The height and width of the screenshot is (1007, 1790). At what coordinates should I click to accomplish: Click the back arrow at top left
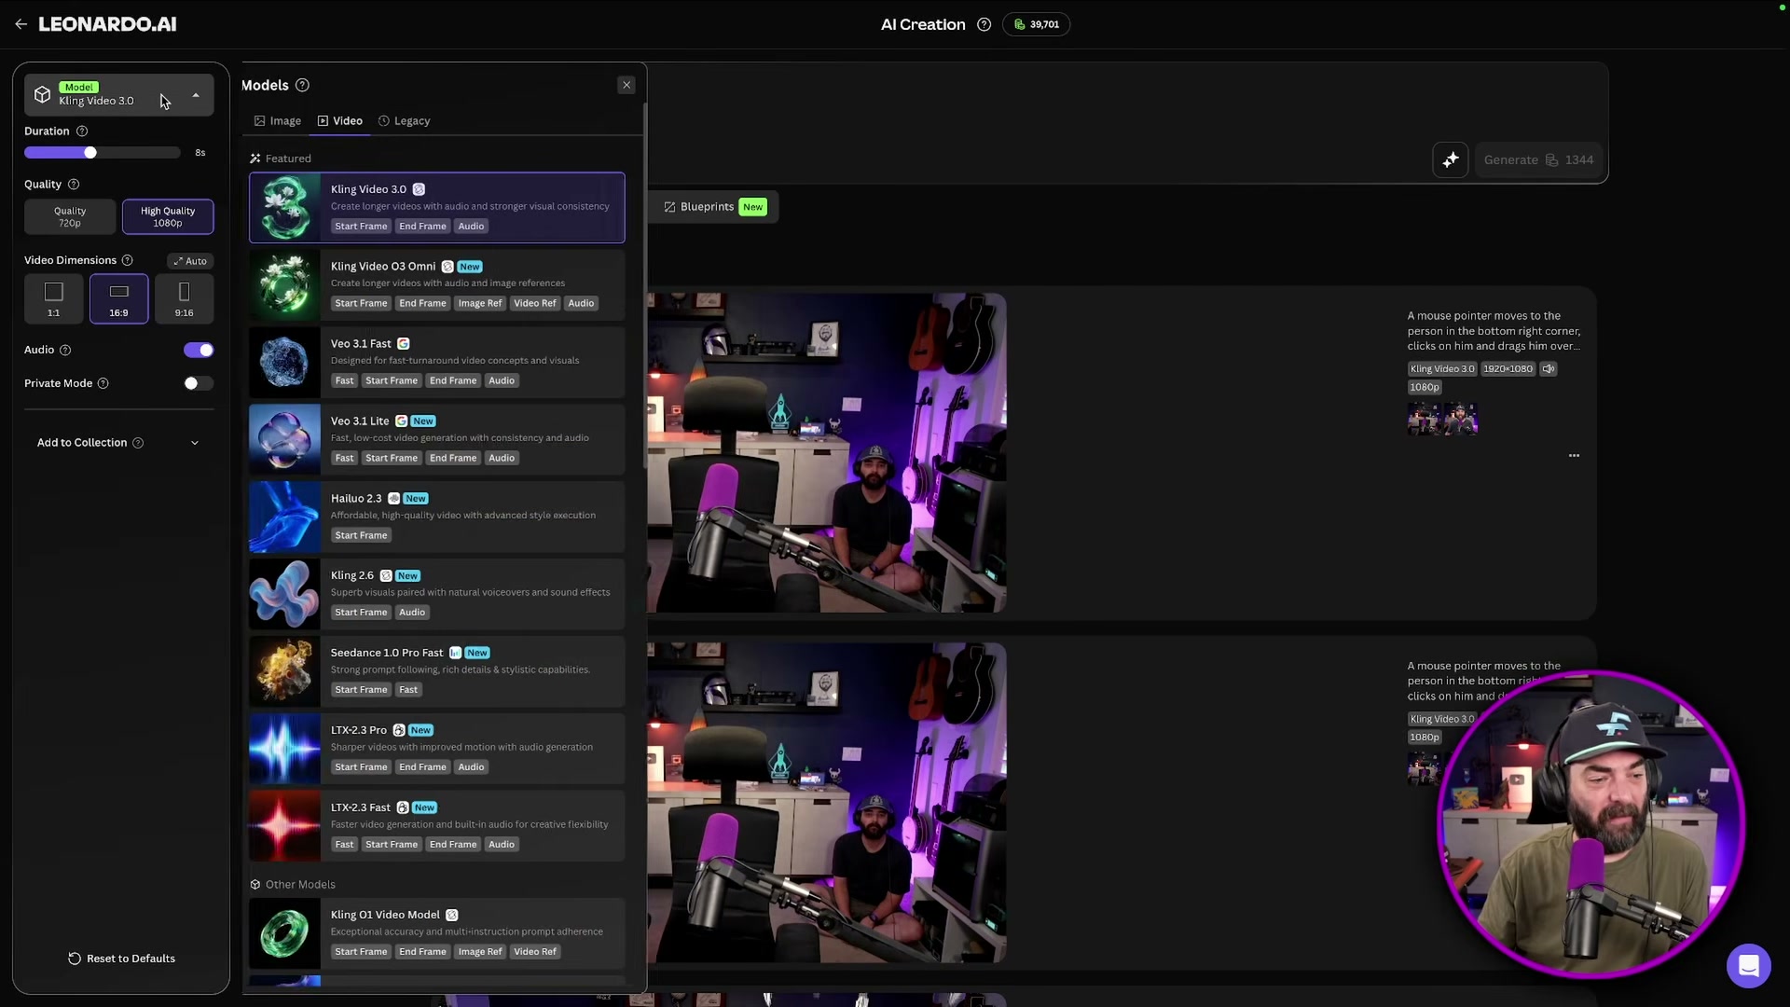coord(21,24)
